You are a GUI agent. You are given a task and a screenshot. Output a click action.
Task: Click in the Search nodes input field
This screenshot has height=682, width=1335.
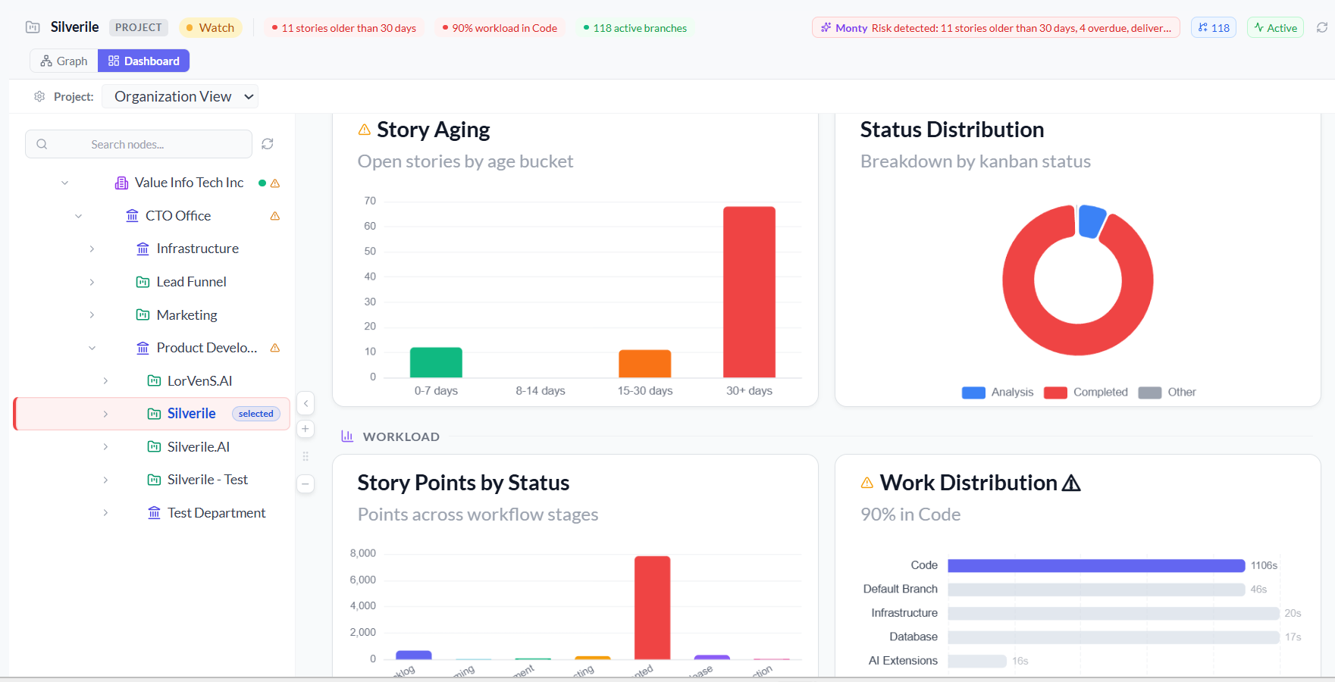point(139,144)
